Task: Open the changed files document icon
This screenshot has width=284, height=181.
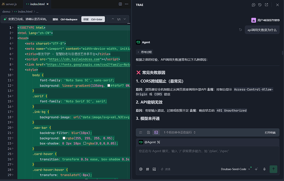Action: [x=148, y=132]
